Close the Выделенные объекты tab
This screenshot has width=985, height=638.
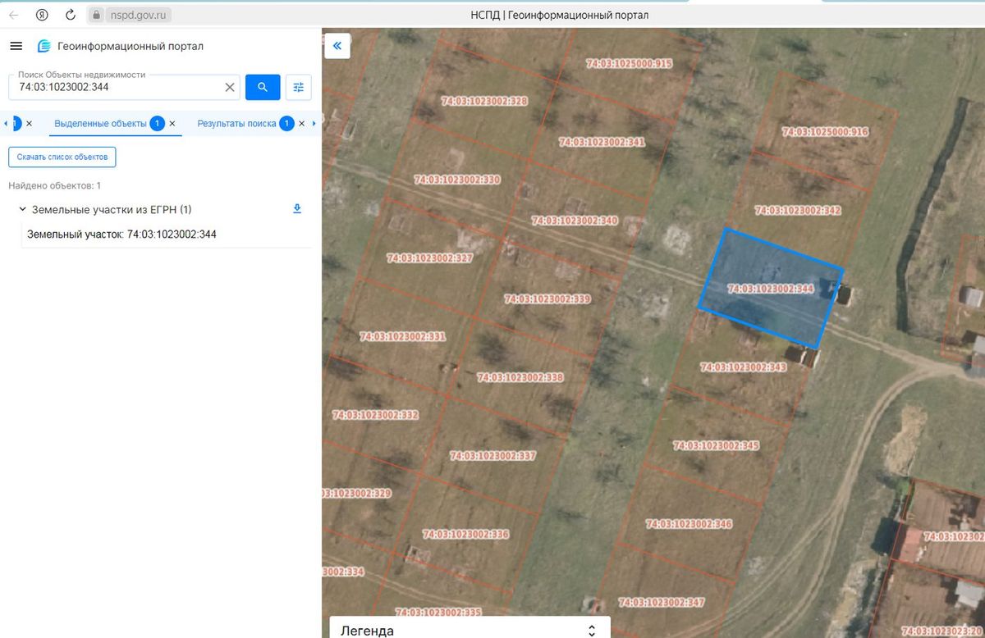(x=172, y=124)
